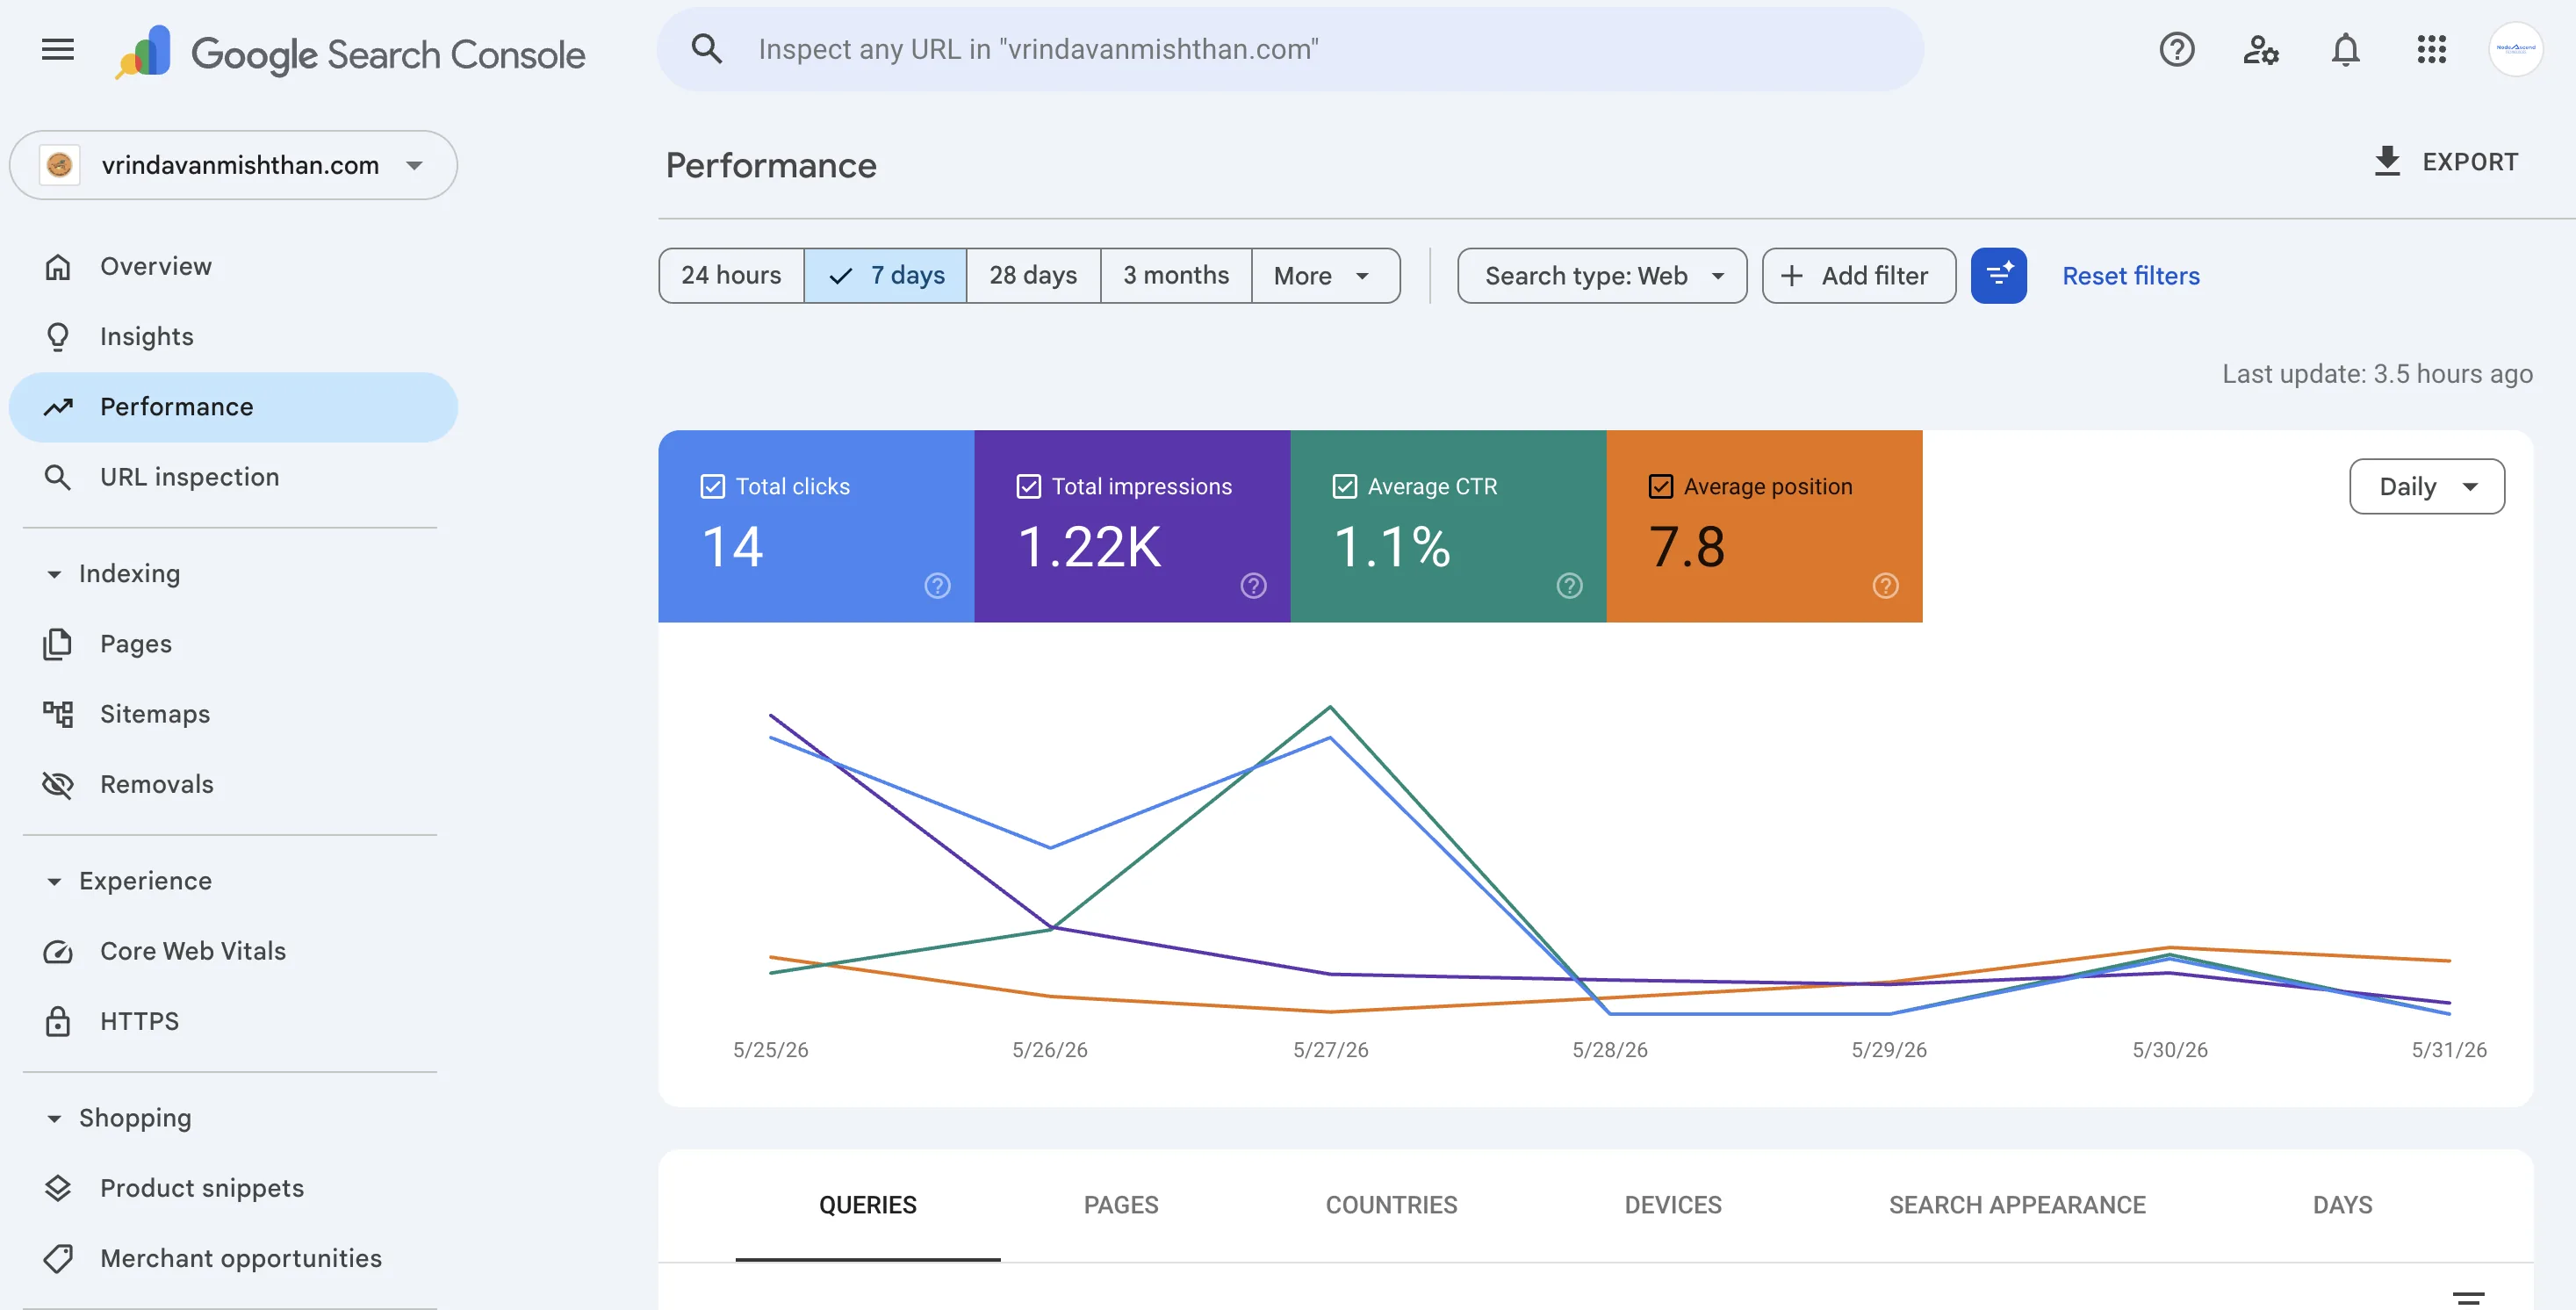
Task: Select the 3 months date range
Action: coord(1176,276)
